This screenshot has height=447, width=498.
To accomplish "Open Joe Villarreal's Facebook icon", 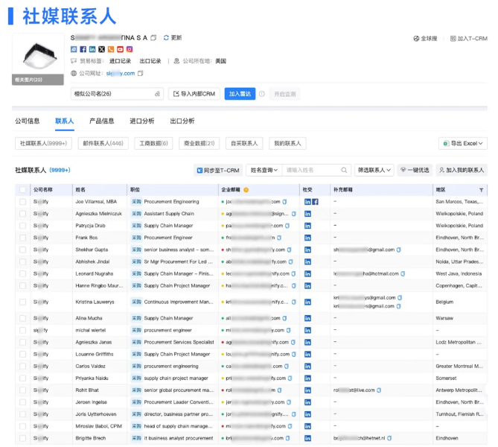I will pyautogui.click(x=315, y=202).
